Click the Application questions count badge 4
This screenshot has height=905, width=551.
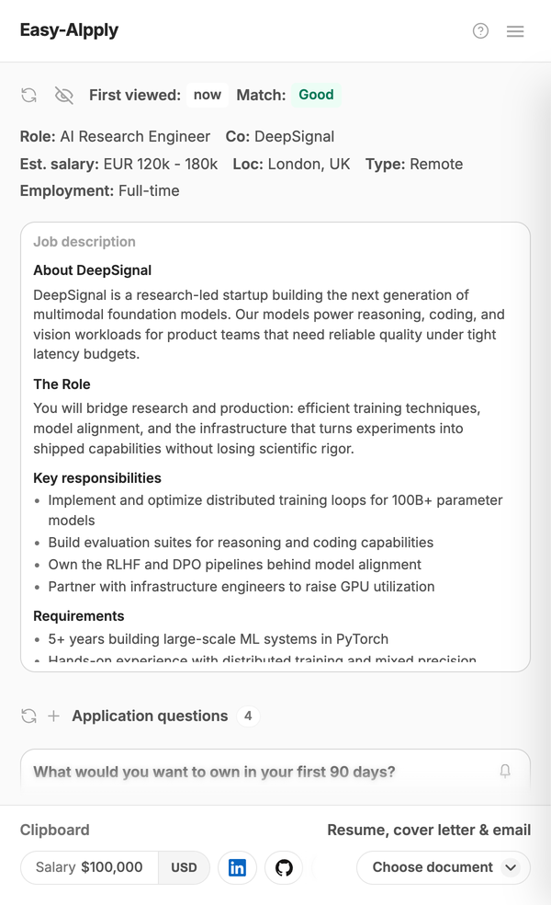pyautogui.click(x=248, y=716)
